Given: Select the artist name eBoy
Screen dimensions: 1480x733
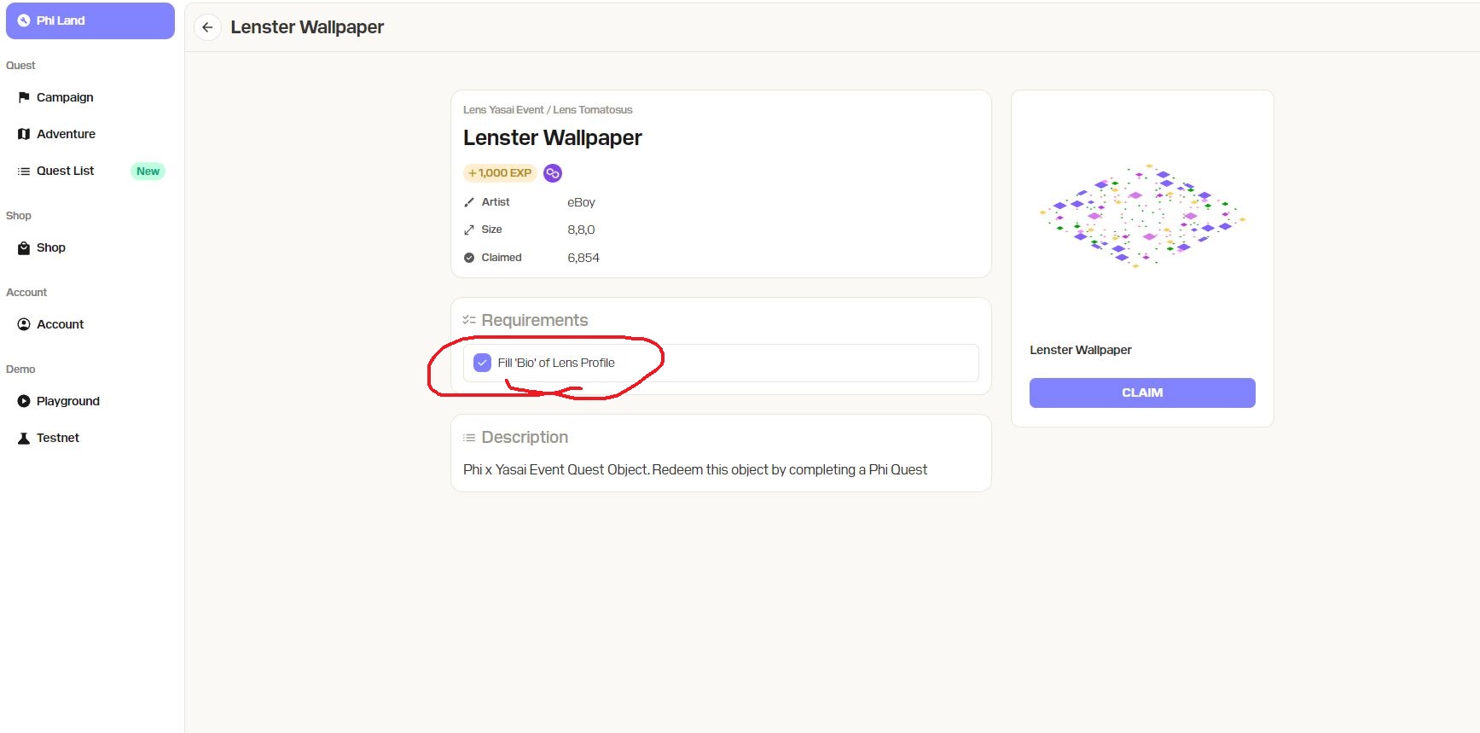Looking at the screenshot, I should coord(581,202).
